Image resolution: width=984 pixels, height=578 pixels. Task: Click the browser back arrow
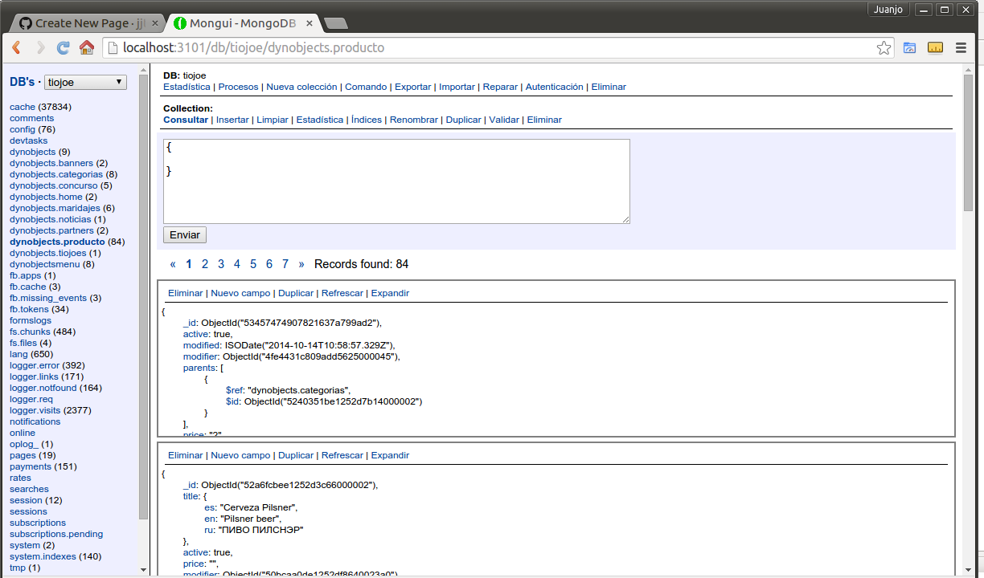click(16, 48)
